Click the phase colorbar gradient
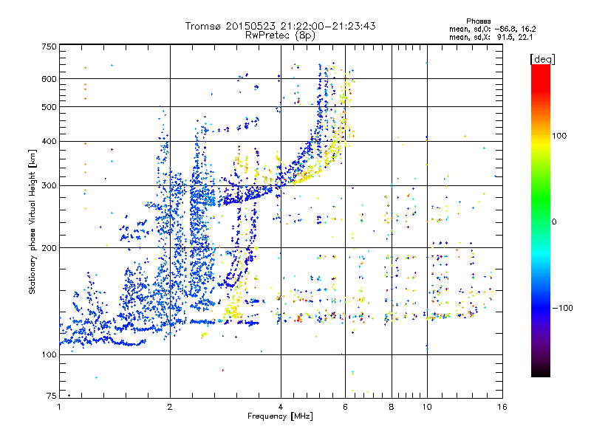Screen dimensions: 591x443 coord(541,220)
